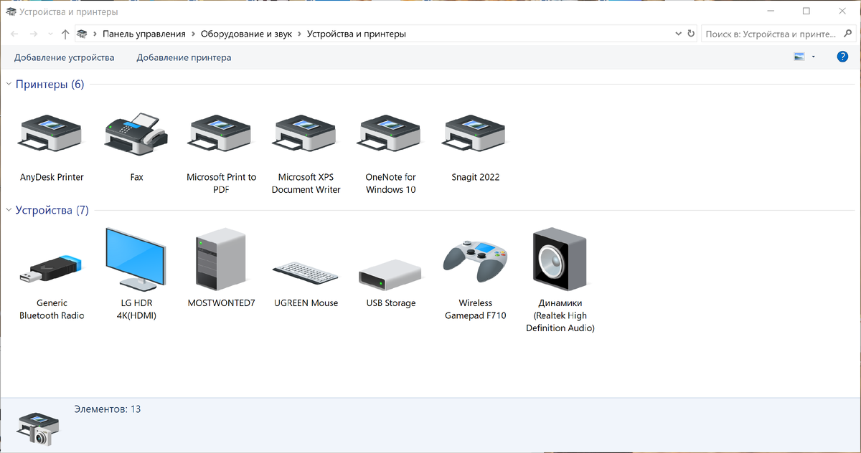Click the Принтеры (6) group heading
The width and height of the screenshot is (861, 453).
50,85
